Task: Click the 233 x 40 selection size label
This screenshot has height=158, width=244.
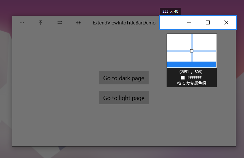Action: point(170,11)
